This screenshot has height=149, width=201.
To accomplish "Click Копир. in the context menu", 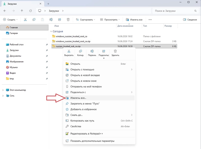I will coord(80,53).
